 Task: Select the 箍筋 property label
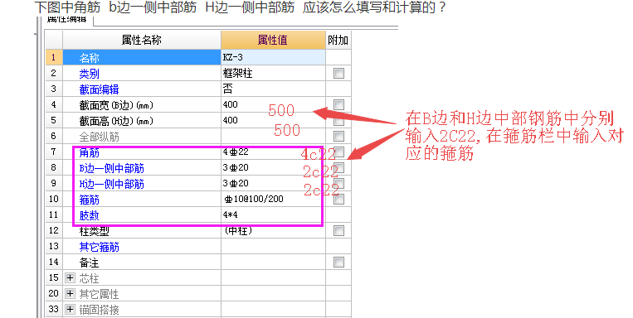tap(90, 200)
